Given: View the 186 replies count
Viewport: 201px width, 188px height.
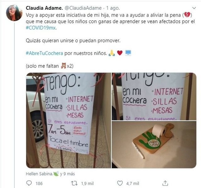Looking at the screenshot, I should point(39,184).
